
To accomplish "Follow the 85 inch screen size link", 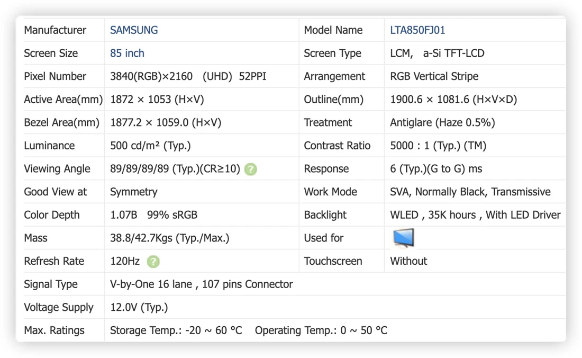I will tap(127, 53).
